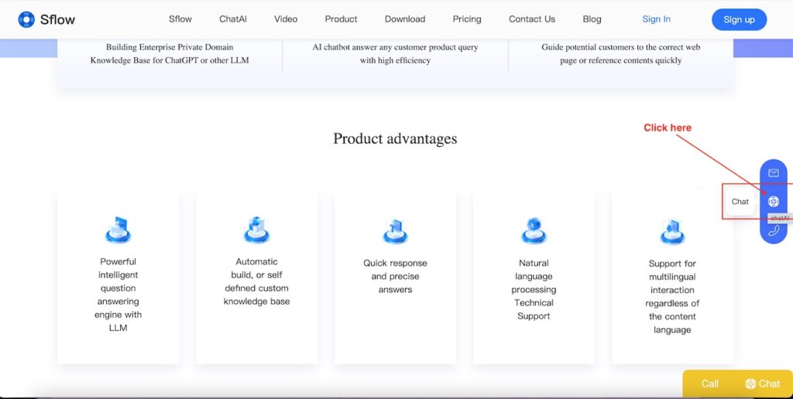Go to the Video page

(286, 19)
